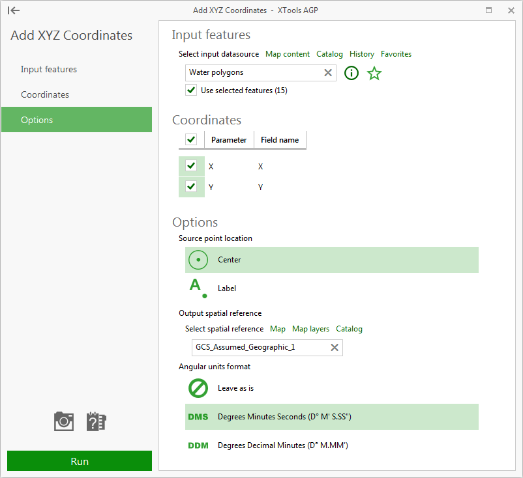
Task: Go to the Input features section
Action: tap(47, 69)
